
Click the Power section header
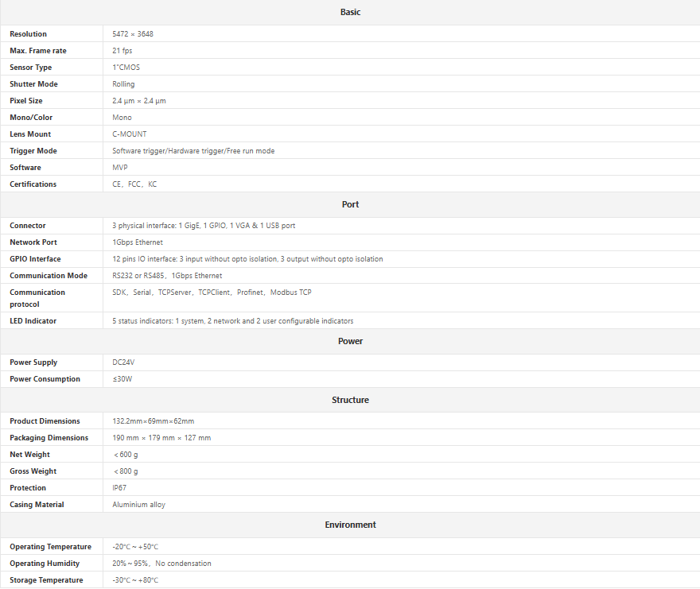[350, 341]
